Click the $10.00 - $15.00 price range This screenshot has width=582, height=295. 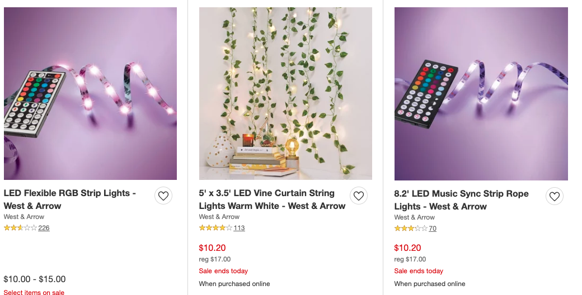tap(35, 279)
